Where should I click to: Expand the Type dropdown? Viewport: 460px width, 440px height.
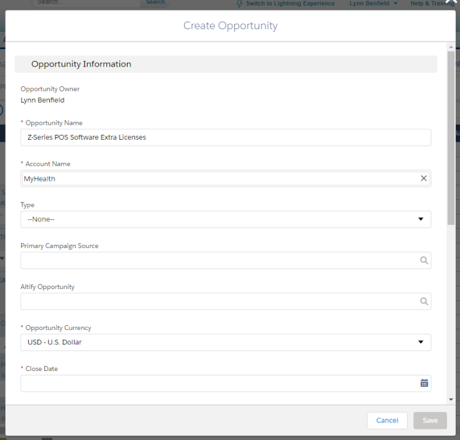225,219
